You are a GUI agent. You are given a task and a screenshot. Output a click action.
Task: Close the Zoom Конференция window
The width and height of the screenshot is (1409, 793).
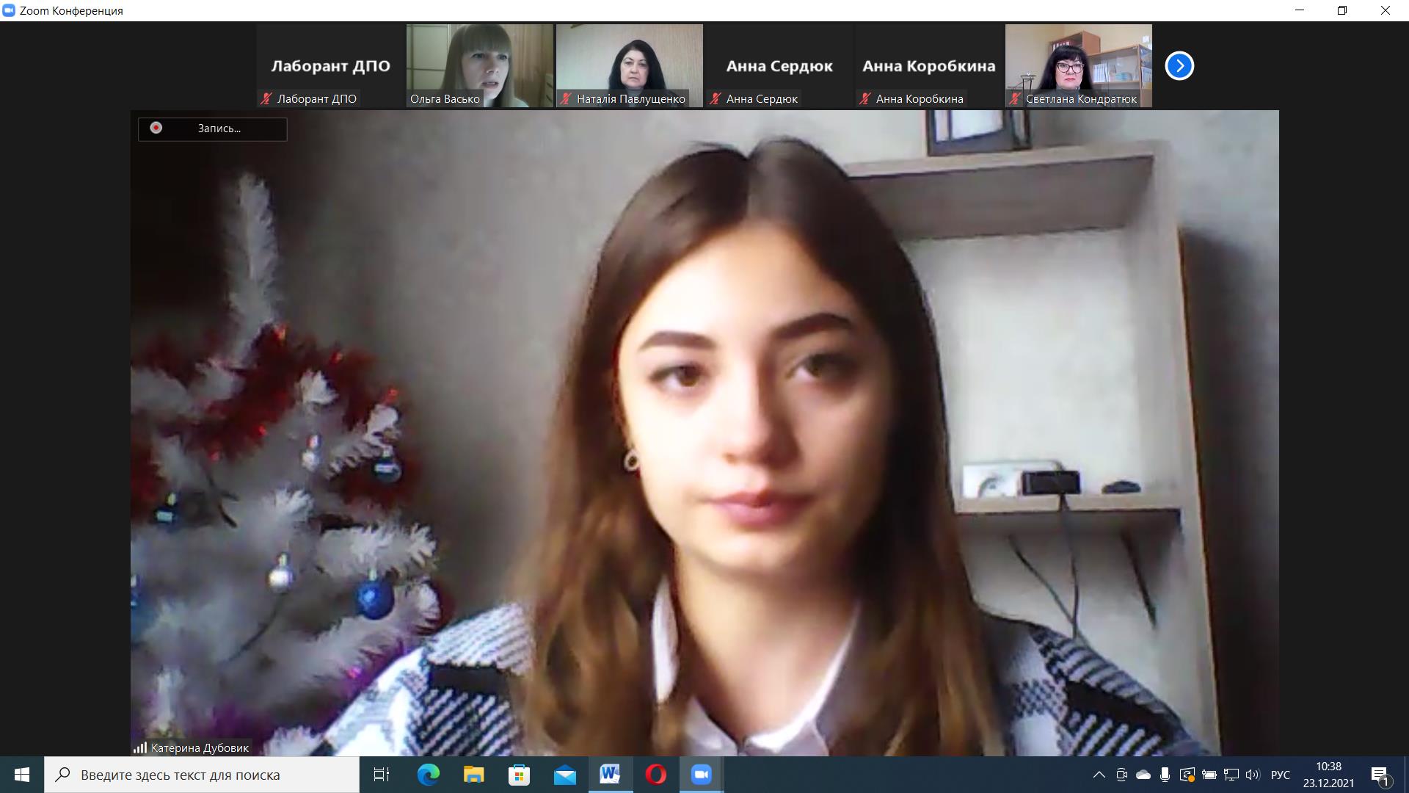[x=1386, y=10]
